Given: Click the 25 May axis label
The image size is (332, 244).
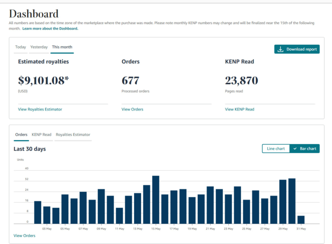Looking at the screenshot, I should click(x=247, y=229).
